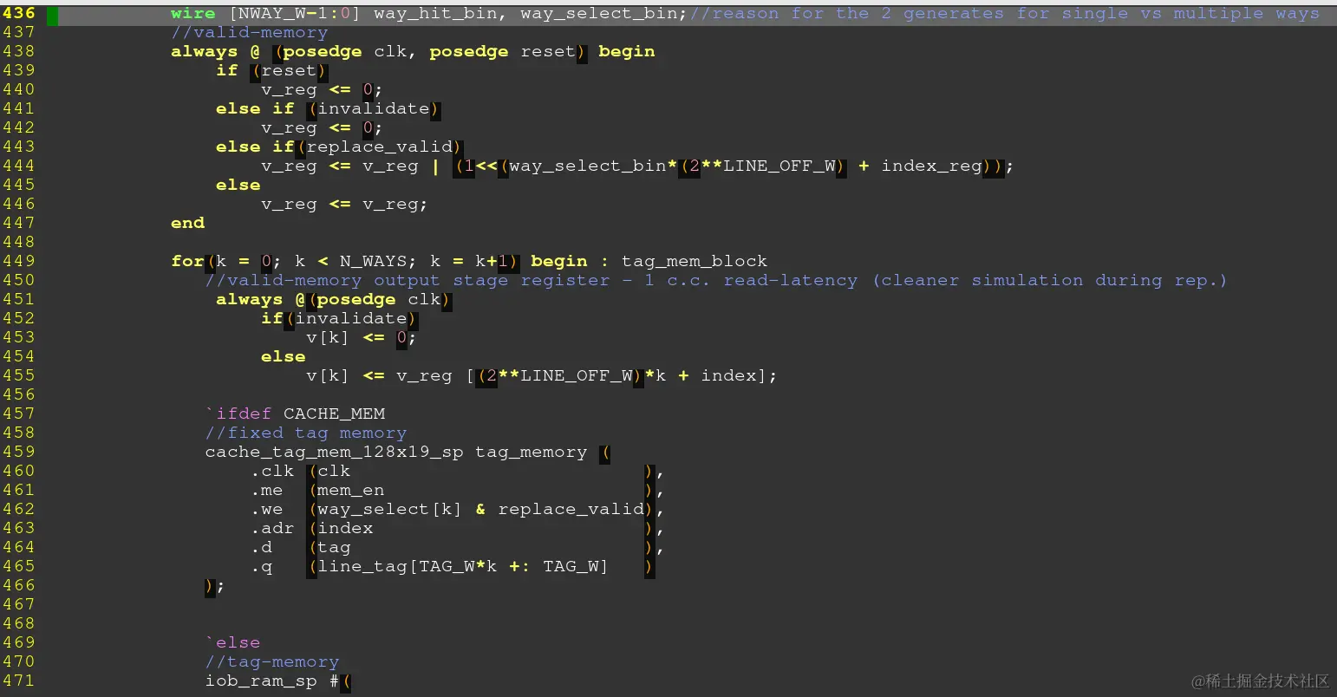Click 'always' keyword on line 438
The width and height of the screenshot is (1337, 697).
click(x=205, y=52)
